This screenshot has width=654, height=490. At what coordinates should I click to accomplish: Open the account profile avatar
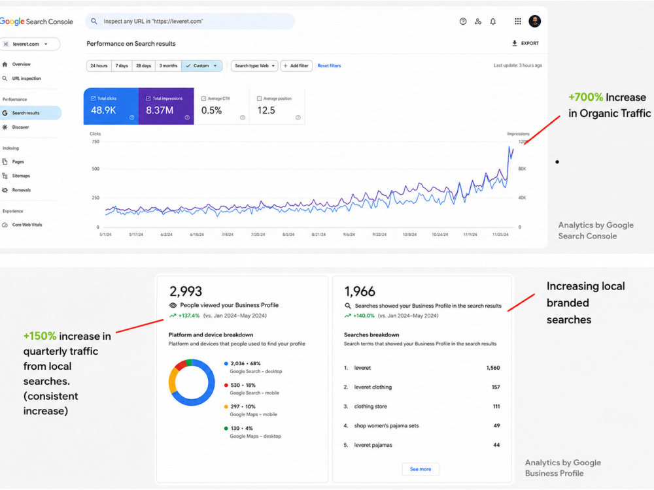click(535, 22)
